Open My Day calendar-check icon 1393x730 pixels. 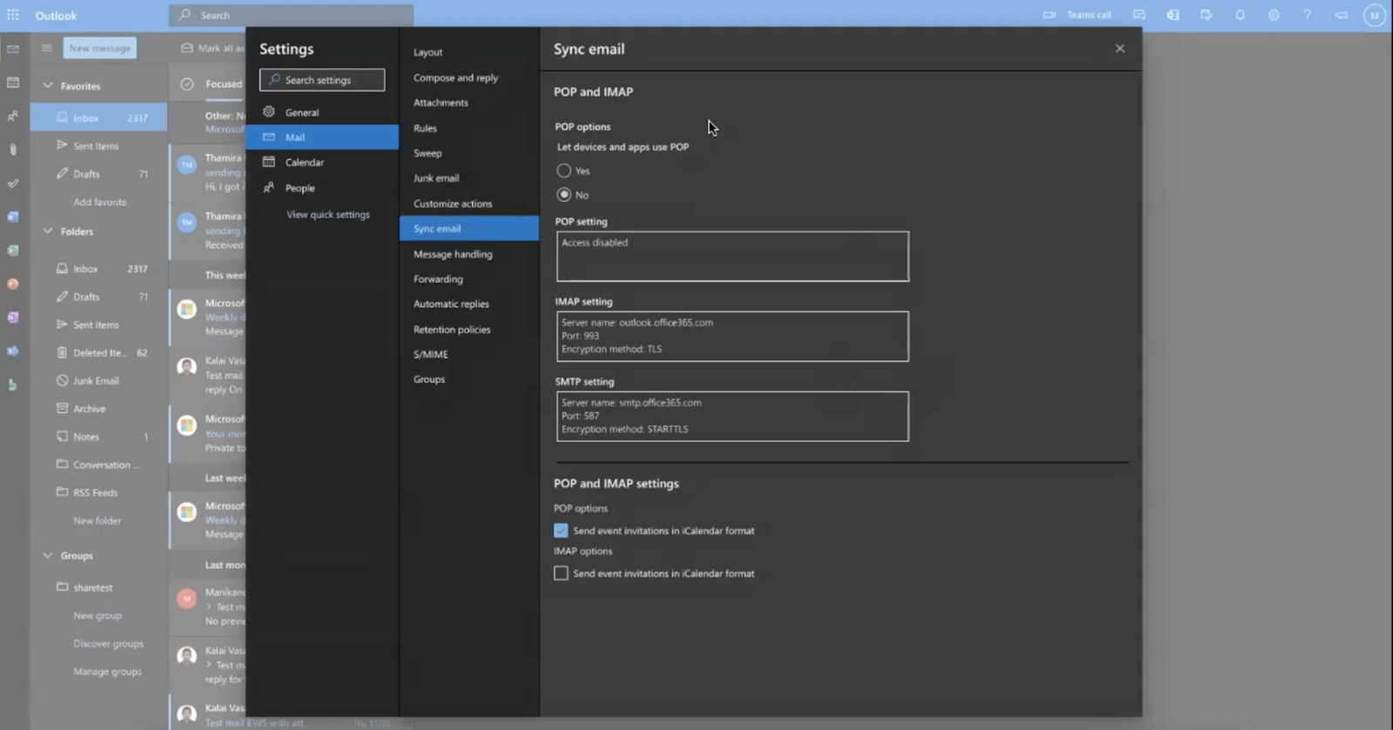1206,15
